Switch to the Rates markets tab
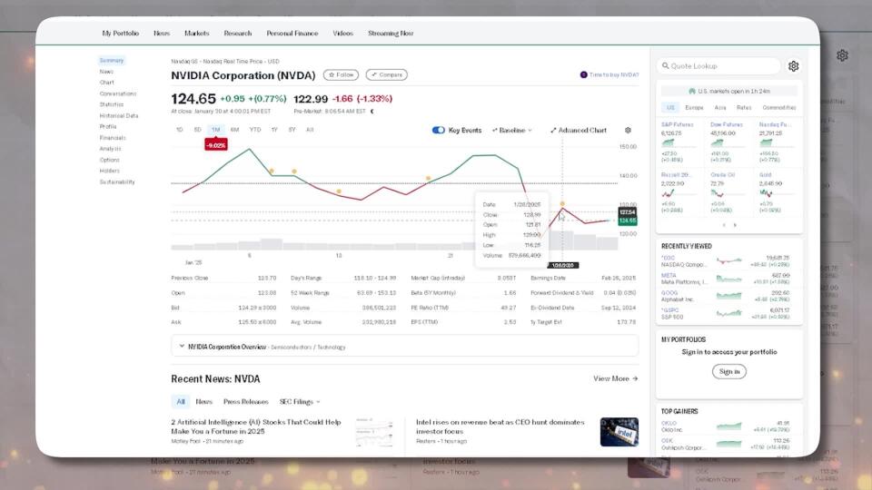The width and height of the screenshot is (872, 490). (x=744, y=107)
